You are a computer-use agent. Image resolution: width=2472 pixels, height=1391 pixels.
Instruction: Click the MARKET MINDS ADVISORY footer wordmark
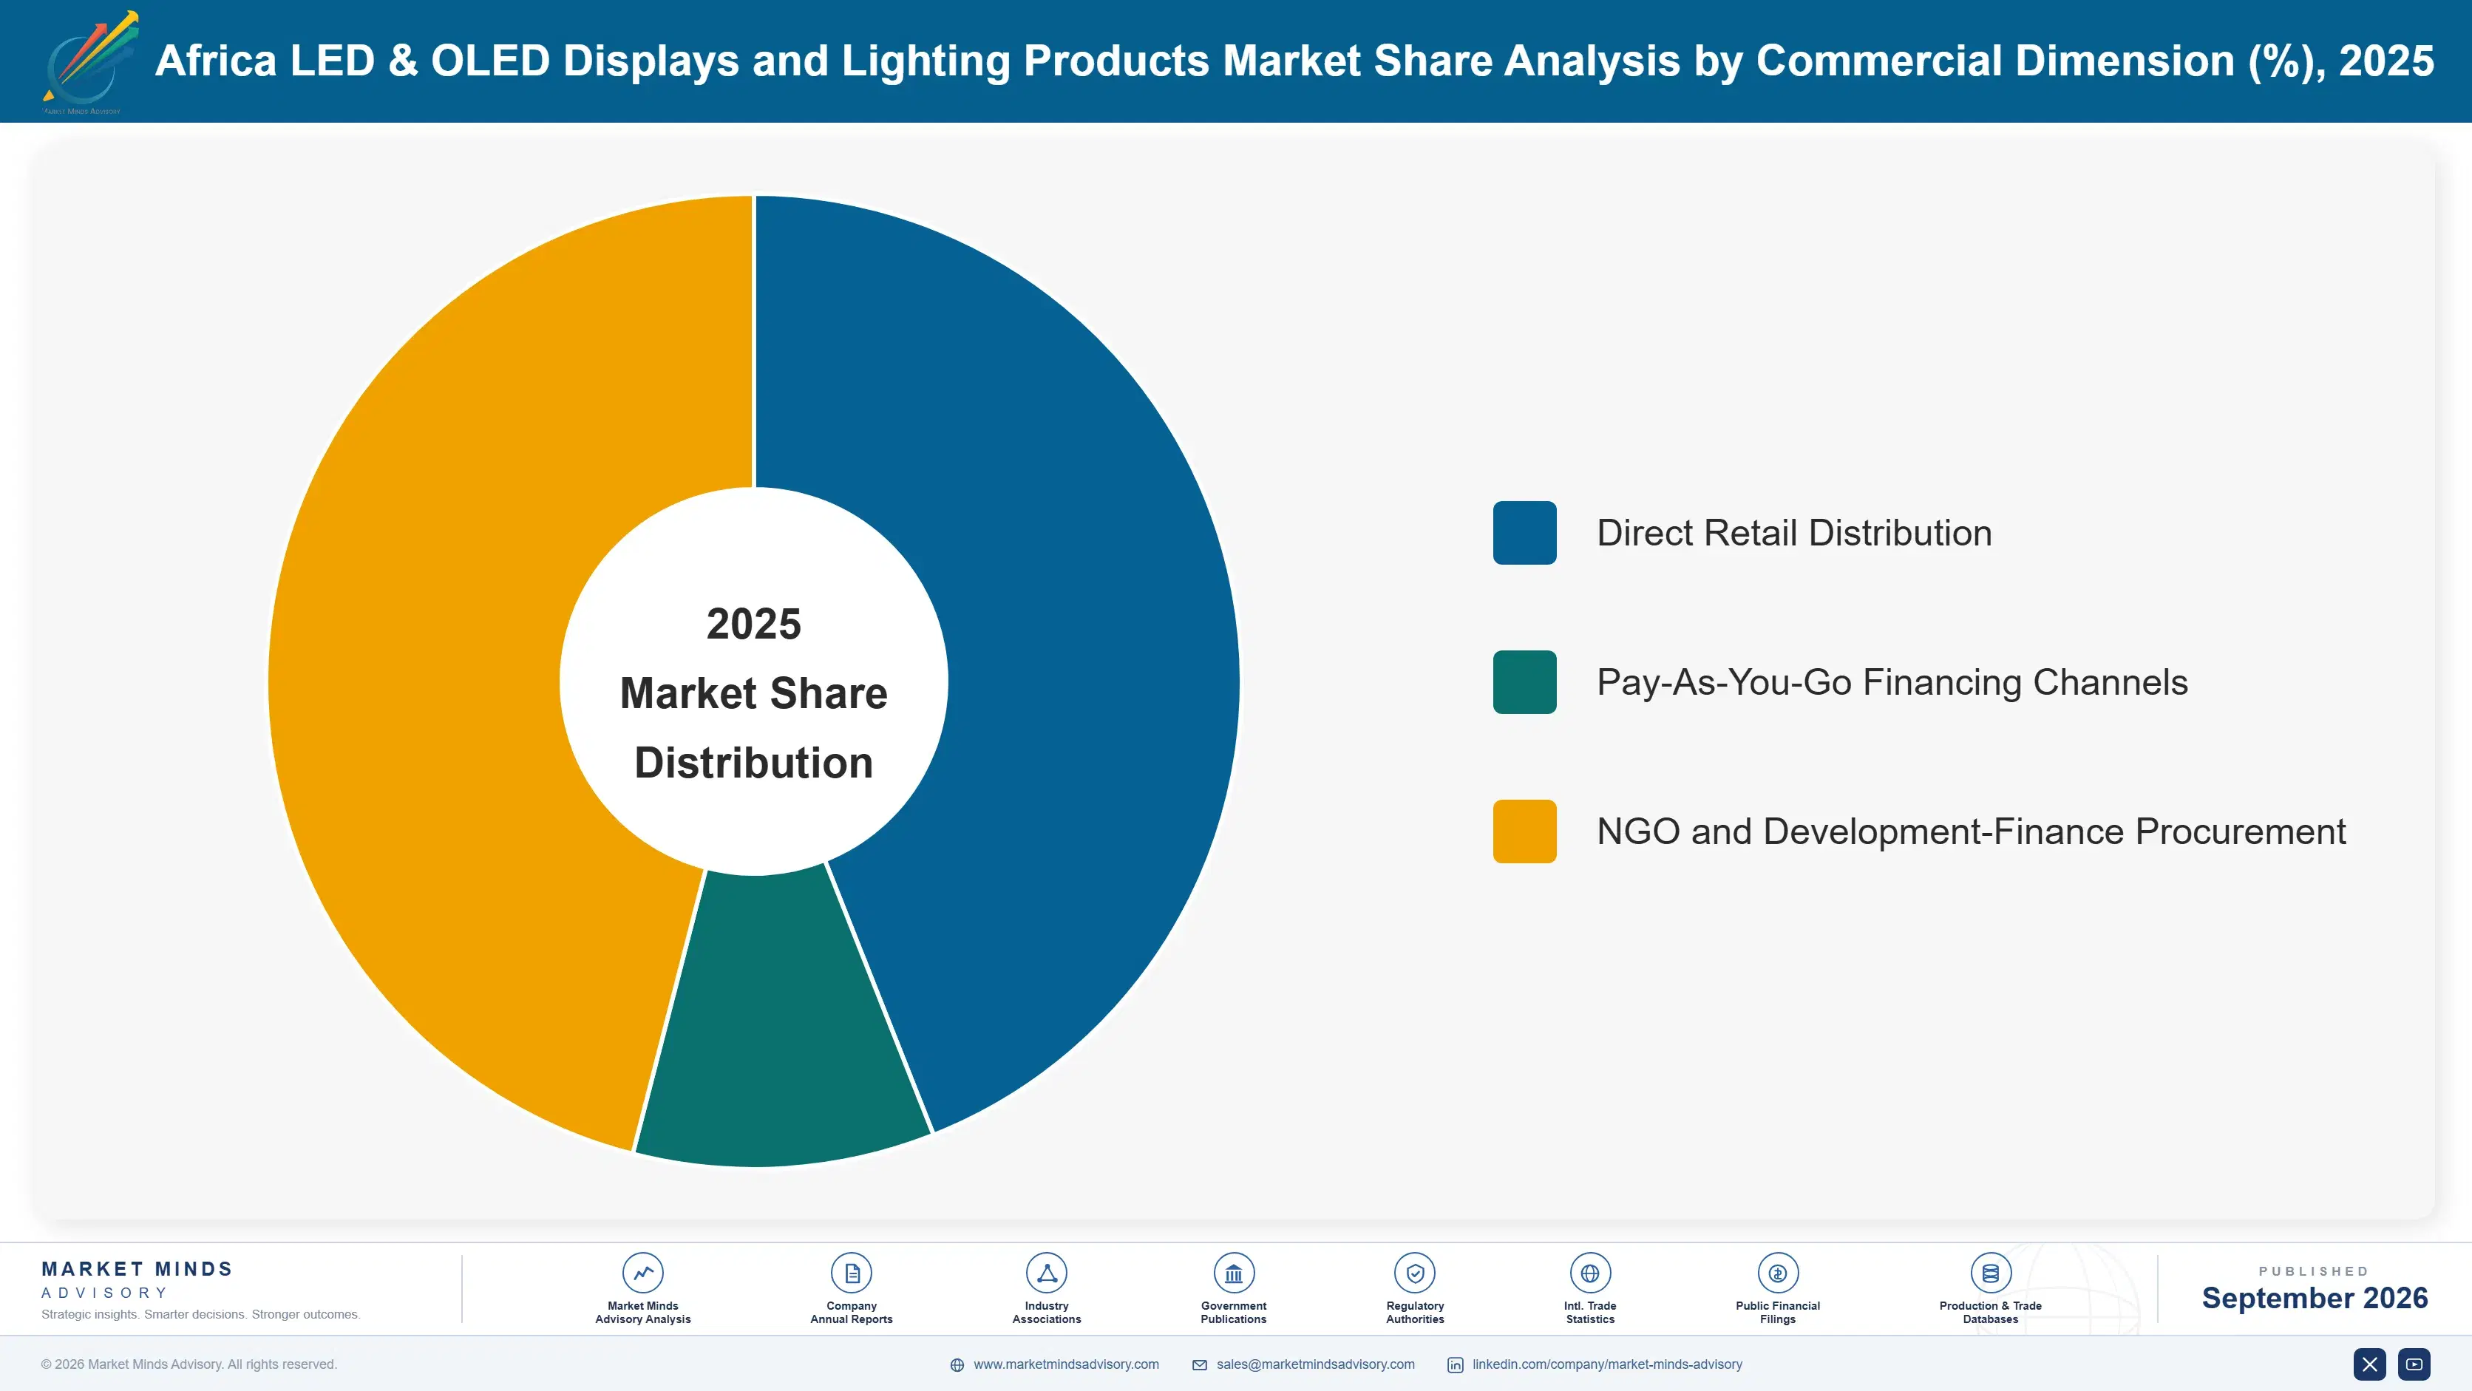tap(137, 1279)
